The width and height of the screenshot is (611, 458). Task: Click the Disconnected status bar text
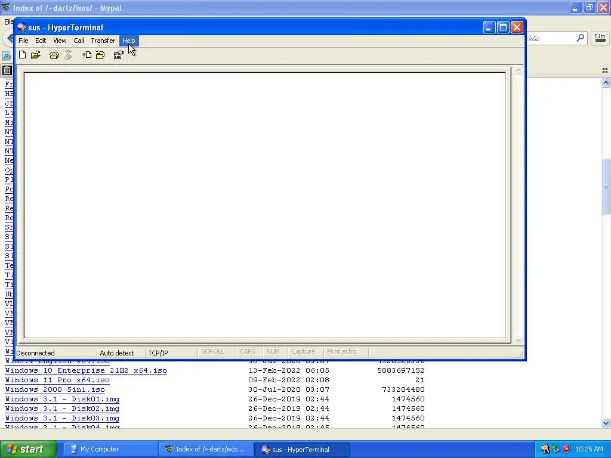[35, 353]
